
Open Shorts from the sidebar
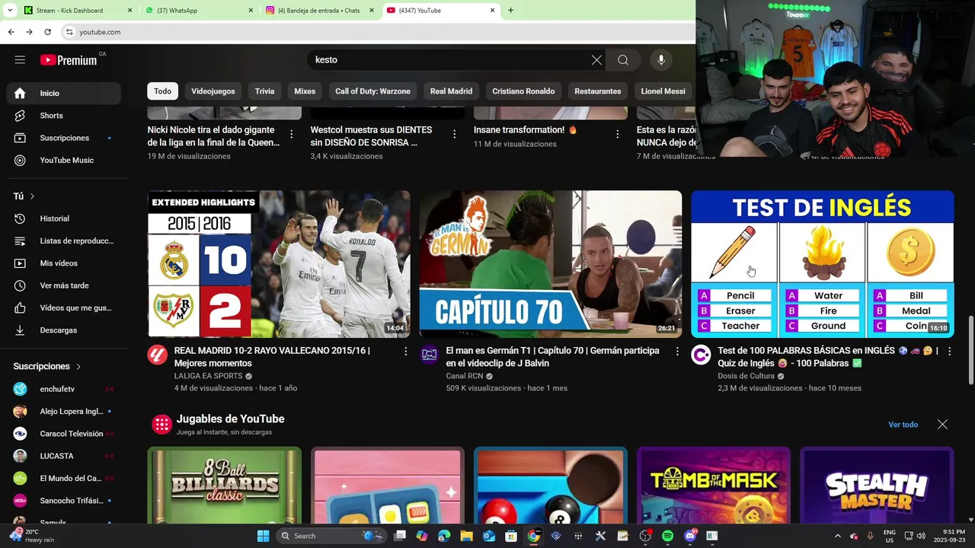click(64, 116)
